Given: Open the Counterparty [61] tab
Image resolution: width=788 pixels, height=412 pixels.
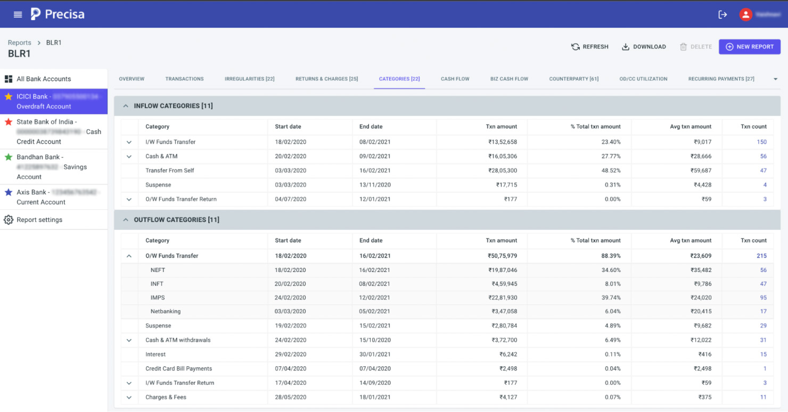Looking at the screenshot, I should pyautogui.click(x=573, y=78).
